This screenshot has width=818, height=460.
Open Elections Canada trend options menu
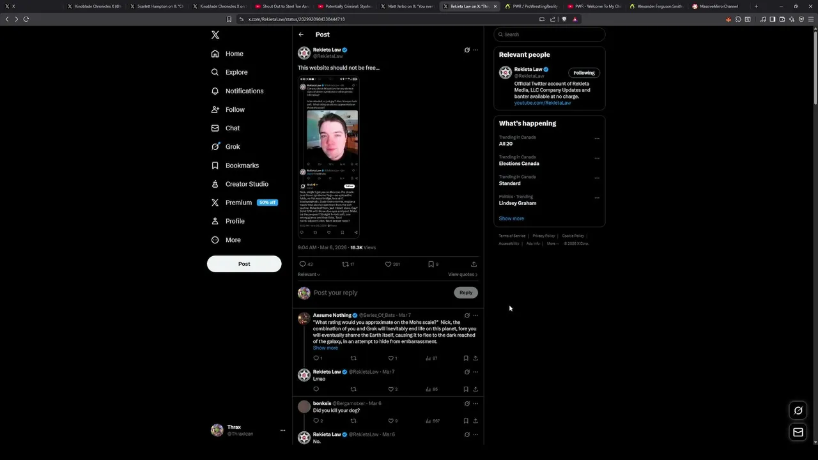point(597,158)
